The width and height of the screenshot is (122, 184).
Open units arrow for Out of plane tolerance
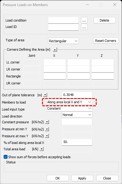point(45,95)
